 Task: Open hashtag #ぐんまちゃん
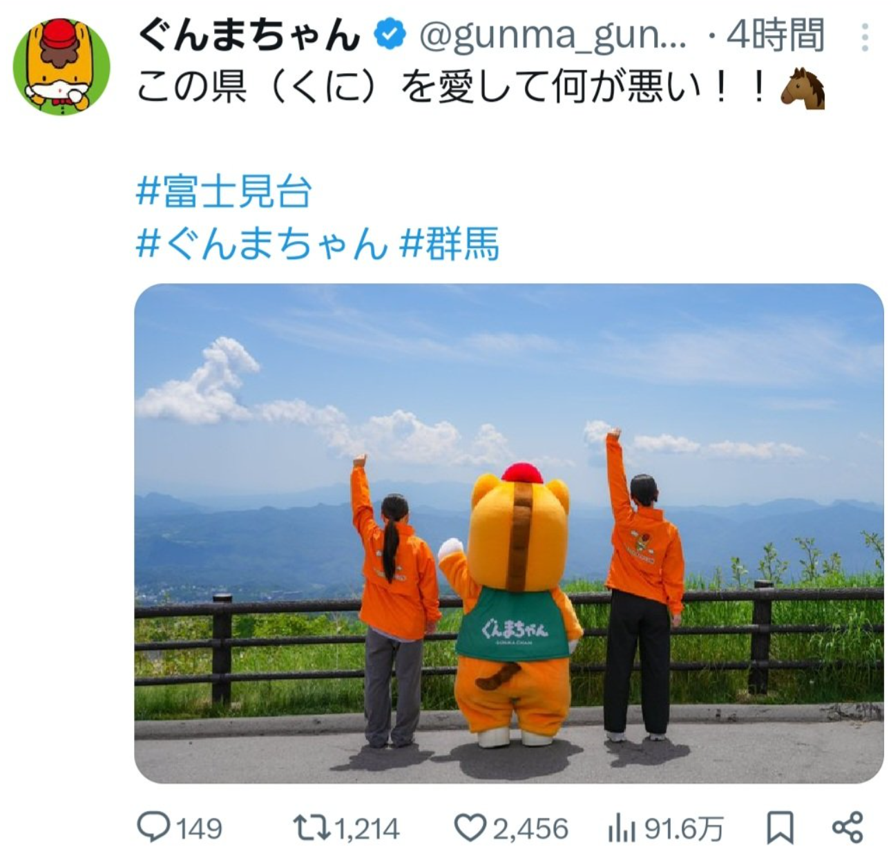[262, 245]
